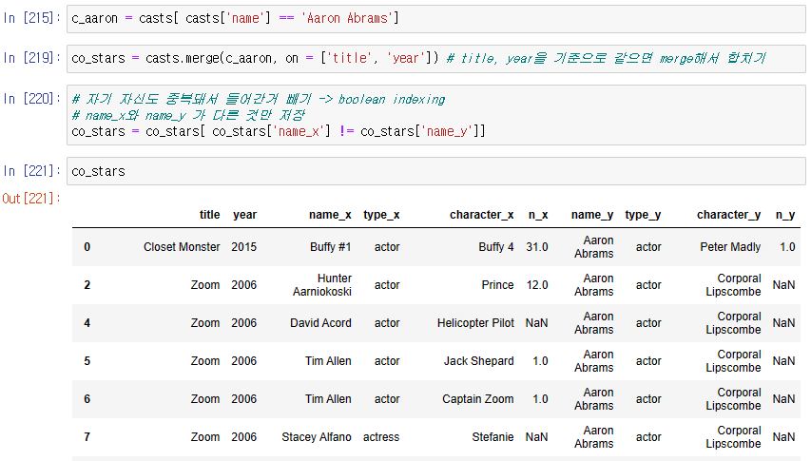Click the Korean merge comment in In [219]
The height and width of the screenshot is (461, 811).
607,58
